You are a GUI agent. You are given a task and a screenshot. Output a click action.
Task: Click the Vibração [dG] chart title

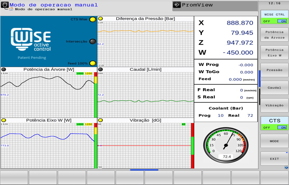146,120
